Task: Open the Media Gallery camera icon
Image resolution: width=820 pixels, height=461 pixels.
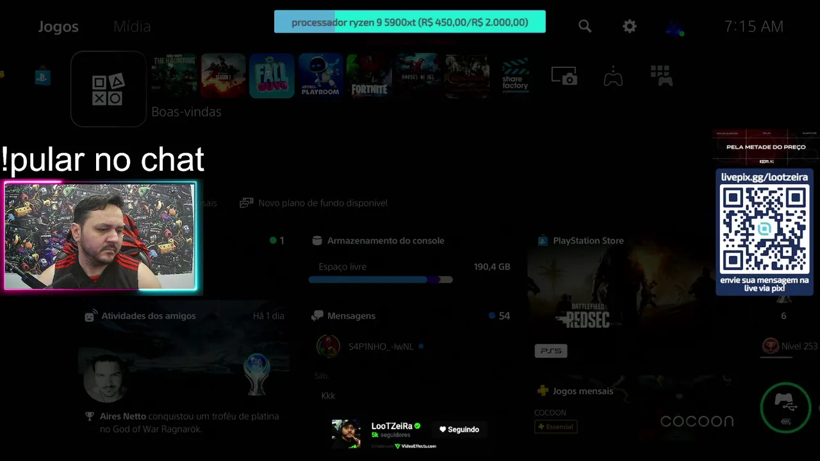Action: 564,76
